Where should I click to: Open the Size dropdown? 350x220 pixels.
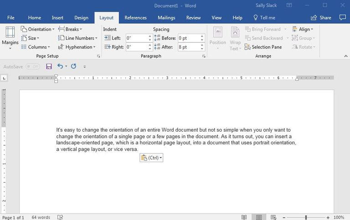[x=31, y=38]
